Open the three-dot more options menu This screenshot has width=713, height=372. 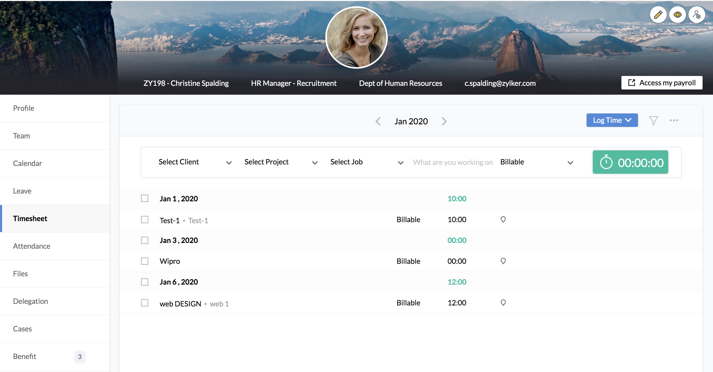674,120
